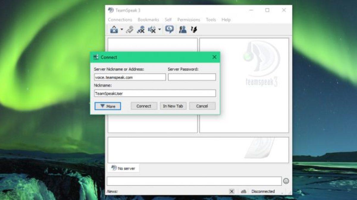The width and height of the screenshot is (357, 200).
Task: Expand the More options in the Connect dialog
Action: tap(108, 106)
